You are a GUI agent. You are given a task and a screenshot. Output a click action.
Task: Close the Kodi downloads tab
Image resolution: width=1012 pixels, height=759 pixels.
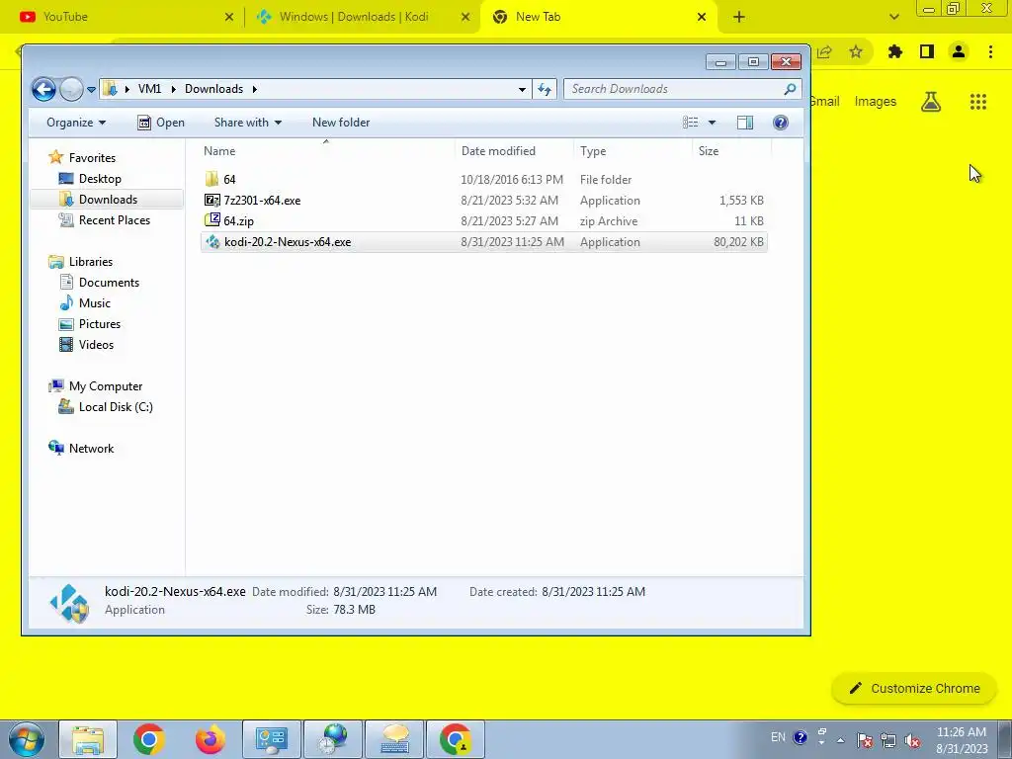(465, 17)
